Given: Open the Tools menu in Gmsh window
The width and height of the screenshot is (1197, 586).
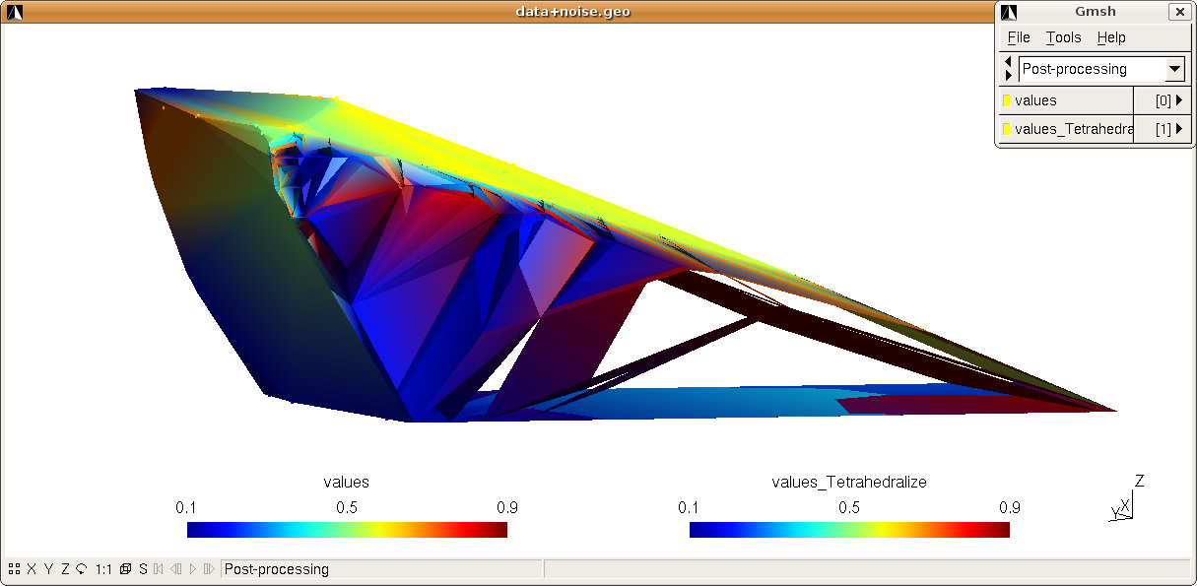Looking at the screenshot, I should point(1063,37).
